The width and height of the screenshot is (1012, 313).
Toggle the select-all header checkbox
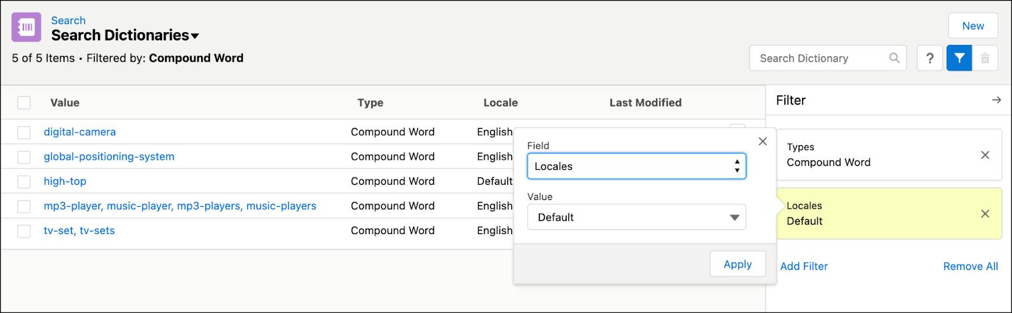click(24, 103)
